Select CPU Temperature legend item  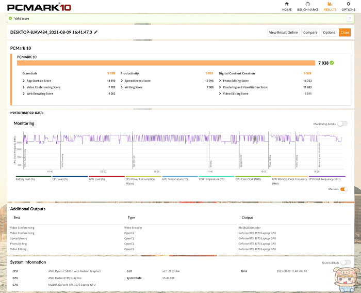point(217,178)
